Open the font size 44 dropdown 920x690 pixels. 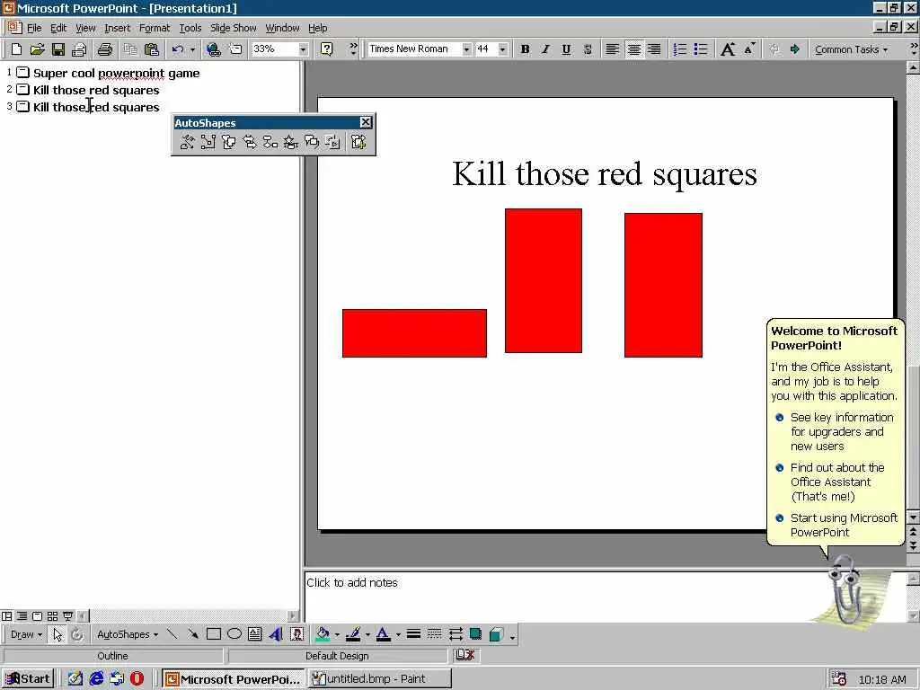pos(502,49)
